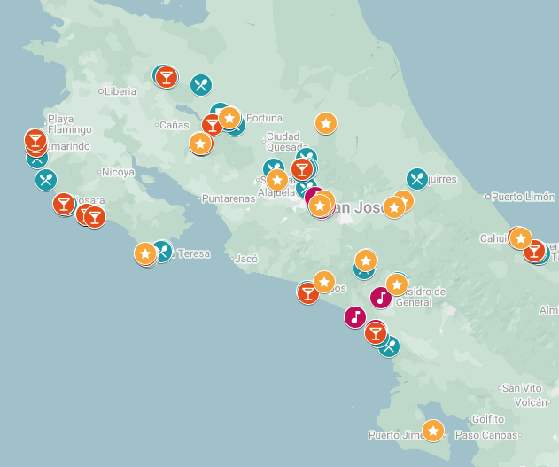This screenshot has width=559, height=467.
Task: Click the star marker near Puerto Jiménez
Action: coord(432,431)
